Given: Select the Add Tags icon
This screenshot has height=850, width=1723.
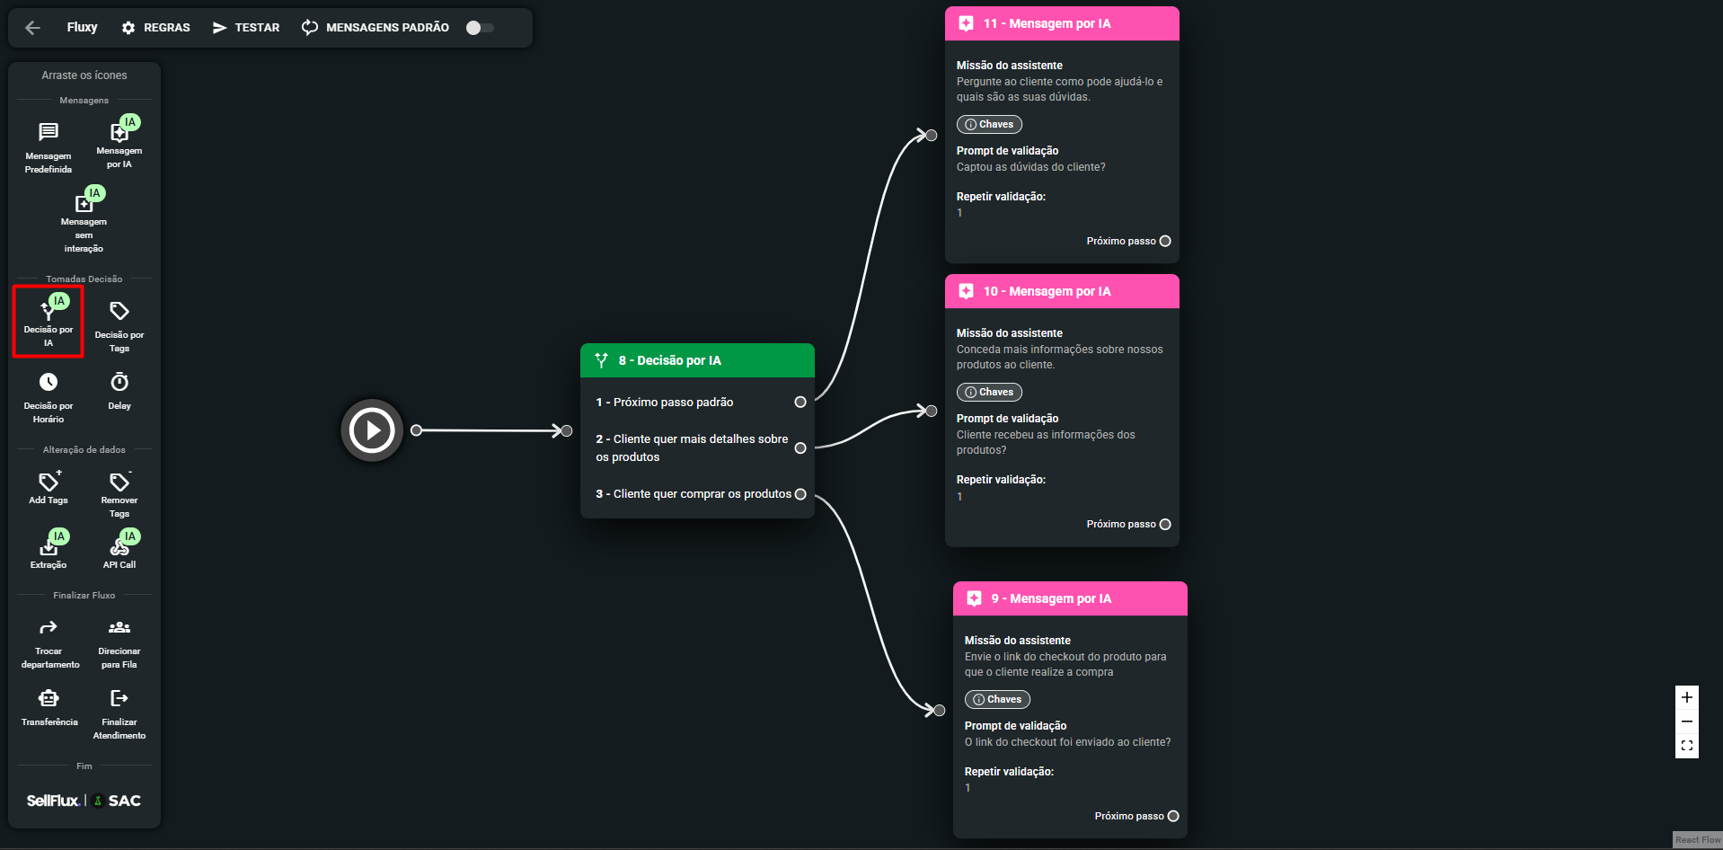Looking at the screenshot, I should click(x=49, y=483).
